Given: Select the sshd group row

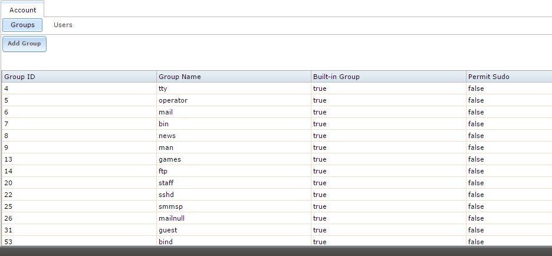Looking at the screenshot, I should (x=277, y=195).
